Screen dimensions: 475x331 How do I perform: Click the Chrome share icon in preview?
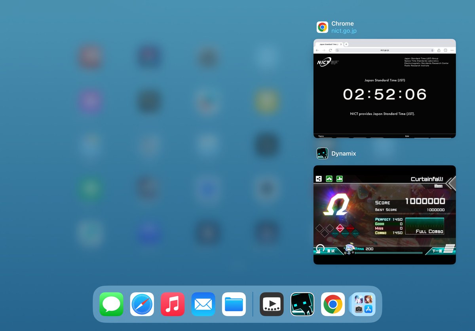click(x=439, y=50)
